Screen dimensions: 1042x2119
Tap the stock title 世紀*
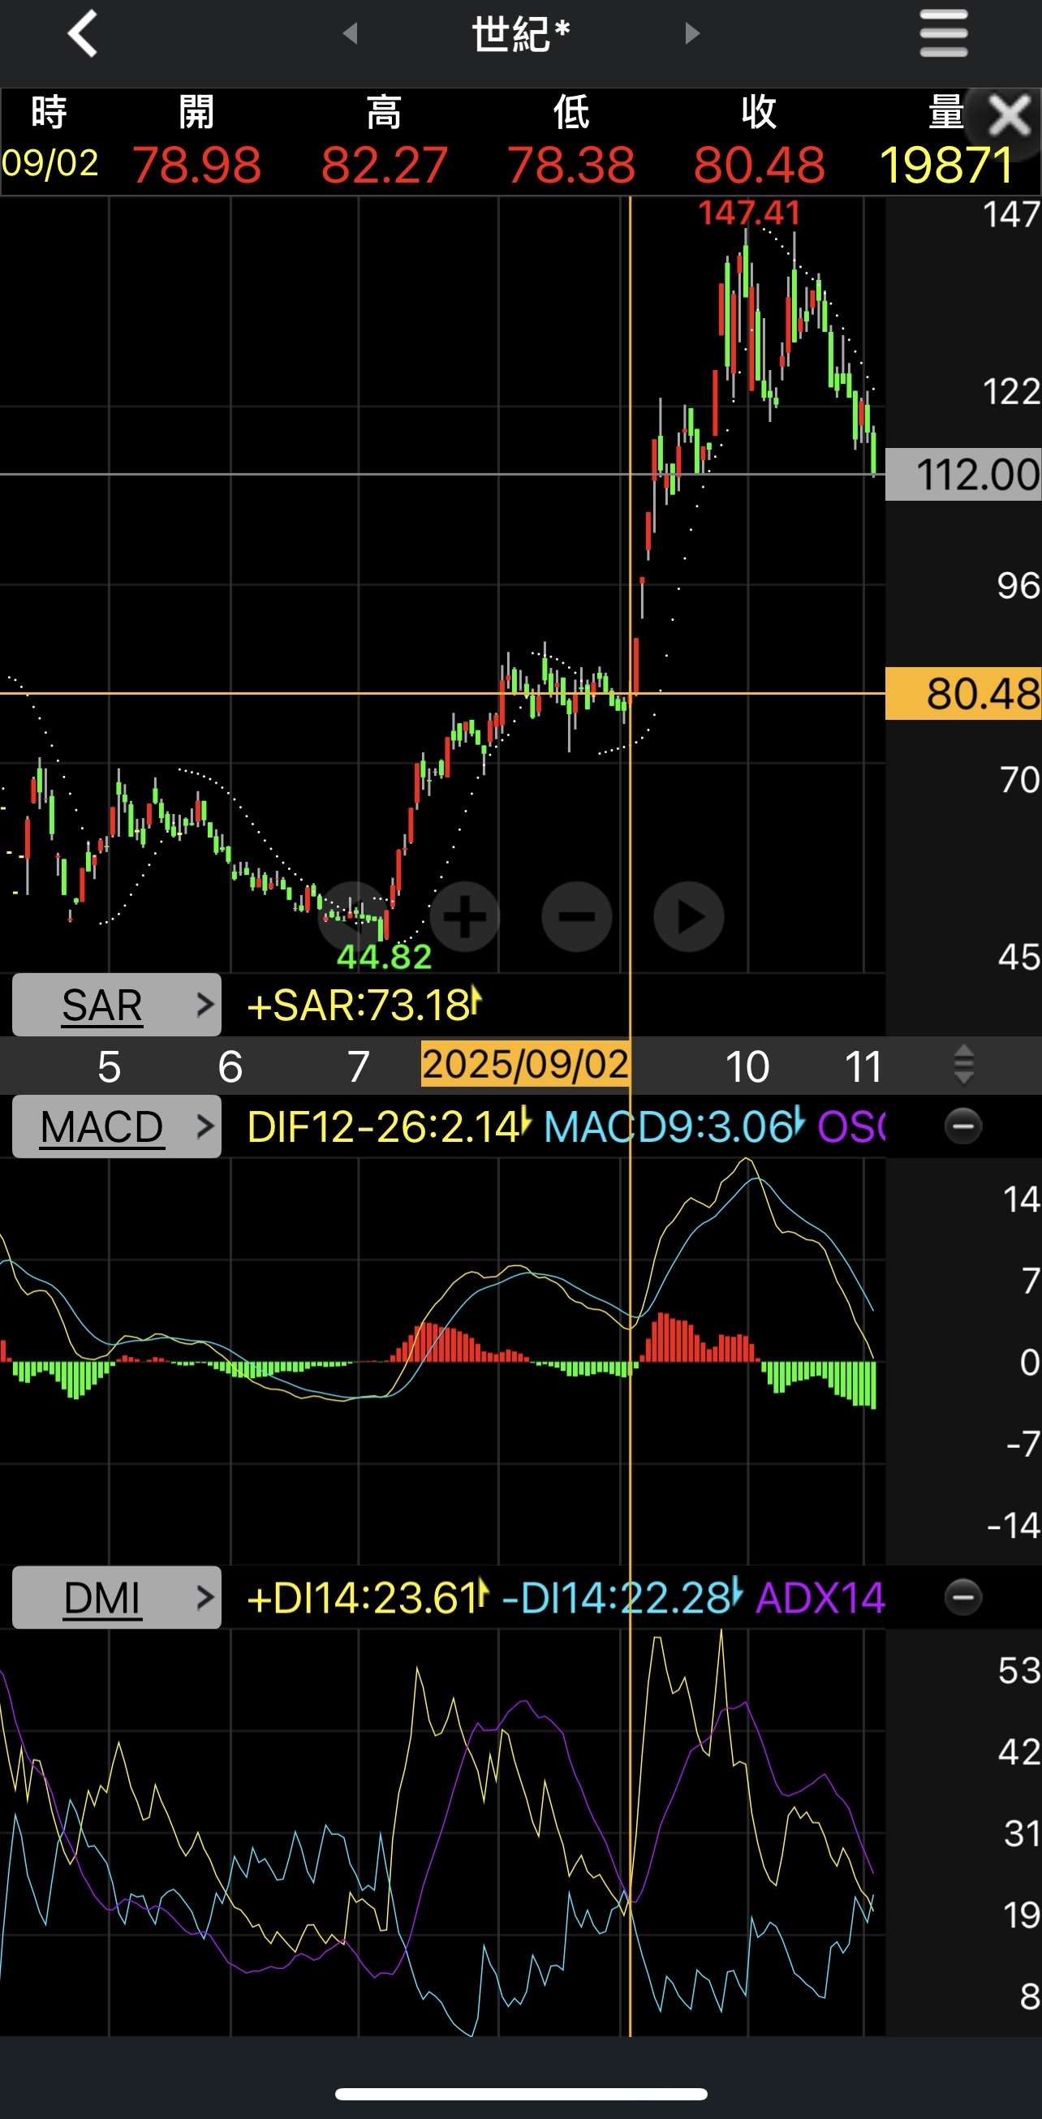coord(520,35)
